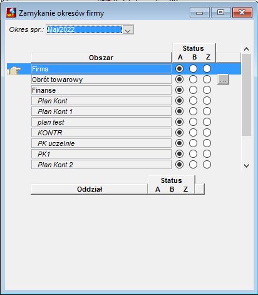This screenshot has width=258, height=295.
Task: Open the ellipsis button beside Obrót towarowy
Action: (223, 80)
